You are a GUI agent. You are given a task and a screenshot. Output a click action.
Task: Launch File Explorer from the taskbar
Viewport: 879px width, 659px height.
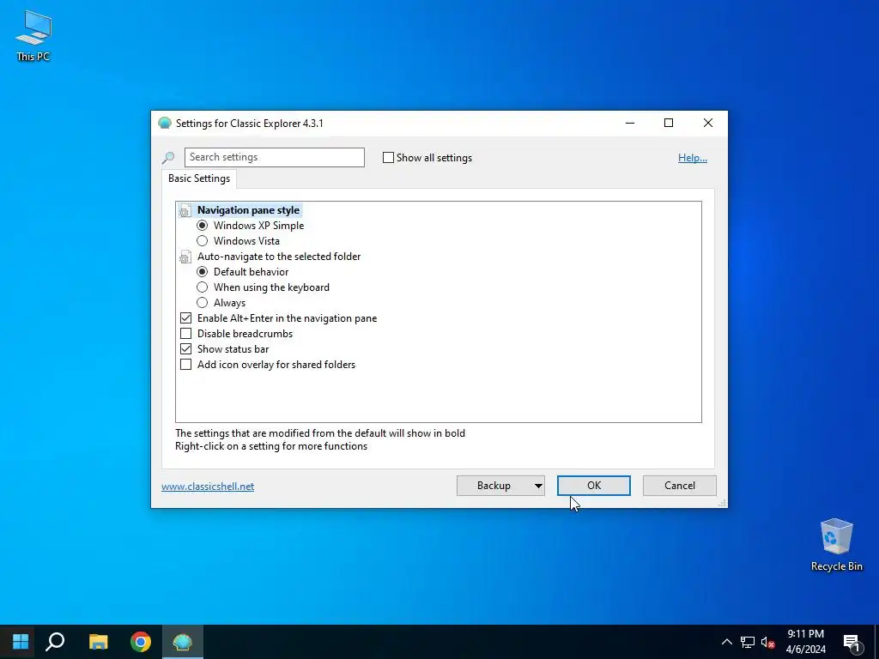point(98,642)
